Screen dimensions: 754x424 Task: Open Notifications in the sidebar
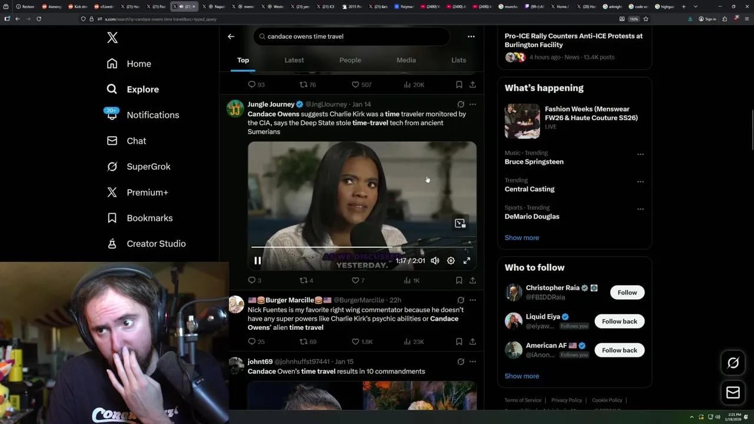coord(142,115)
